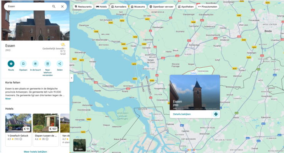Click € 107 price tag on hotel
The image size is (284, 153).
pos(53,129)
